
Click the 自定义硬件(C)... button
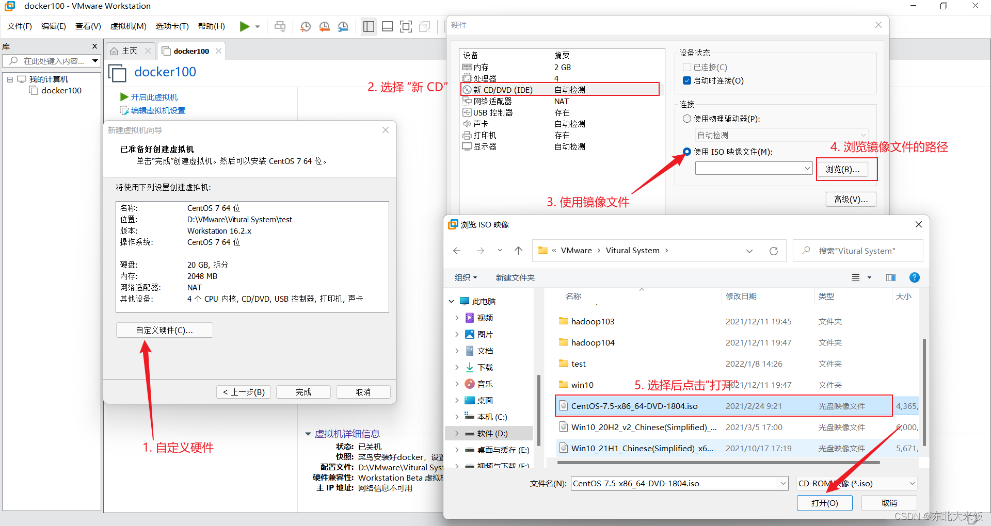tap(165, 330)
